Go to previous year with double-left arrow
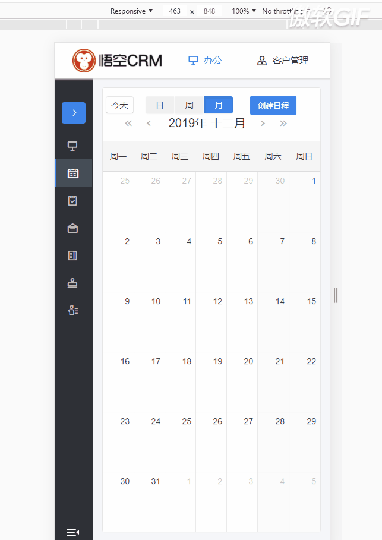Image resolution: width=382 pixels, height=540 pixels. (128, 124)
